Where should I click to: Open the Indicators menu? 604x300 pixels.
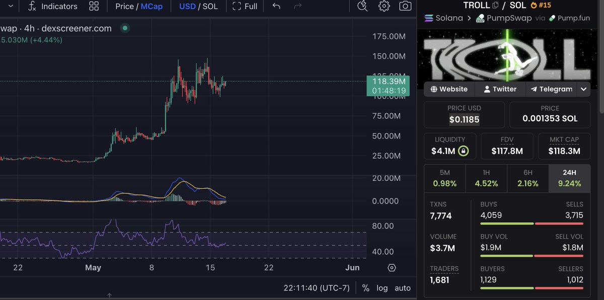(52, 6)
